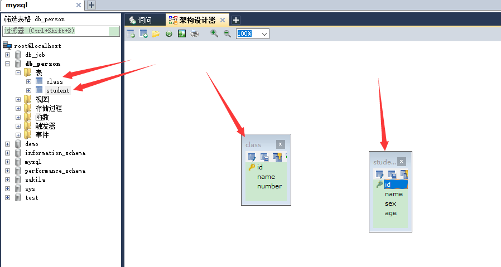Select the sys database
501x267 pixels.
(x=30, y=189)
